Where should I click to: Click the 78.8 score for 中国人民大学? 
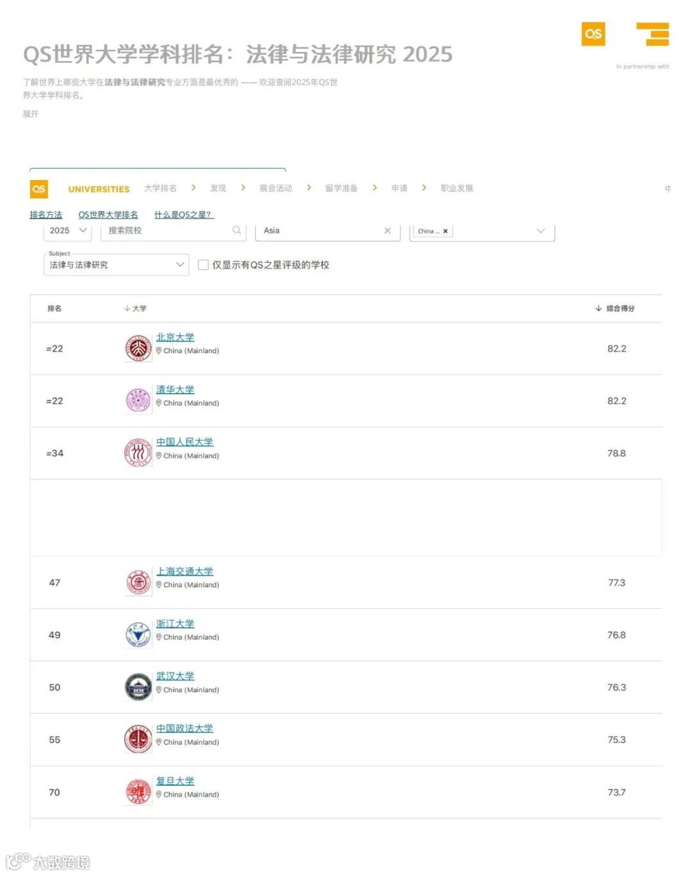point(616,453)
